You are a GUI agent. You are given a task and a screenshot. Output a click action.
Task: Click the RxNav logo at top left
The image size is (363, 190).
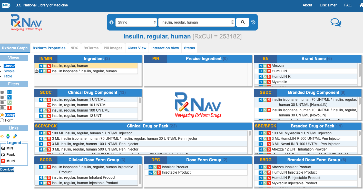click(26, 22)
